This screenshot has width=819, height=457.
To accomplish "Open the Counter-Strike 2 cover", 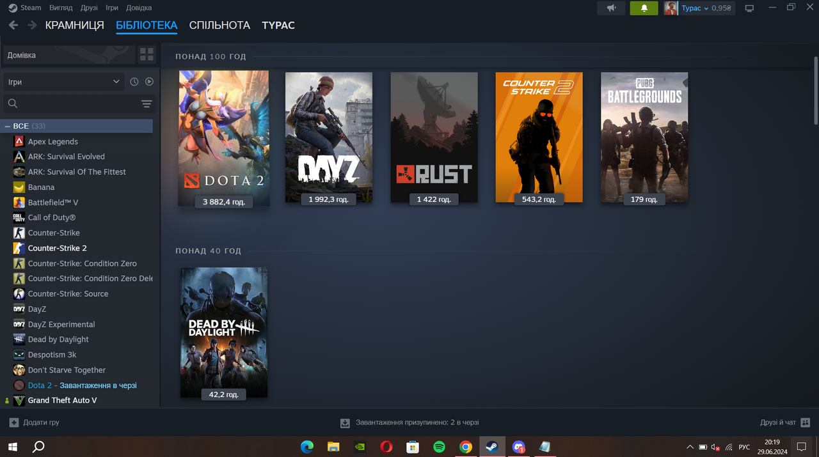I will point(539,137).
